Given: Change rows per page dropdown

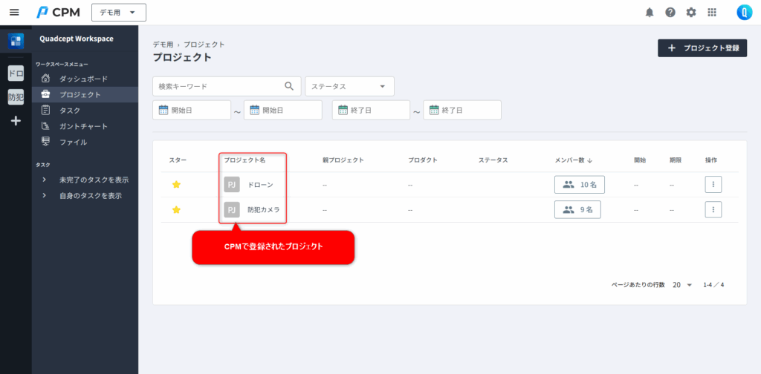Looking at the screenshot, I should 681,285.
